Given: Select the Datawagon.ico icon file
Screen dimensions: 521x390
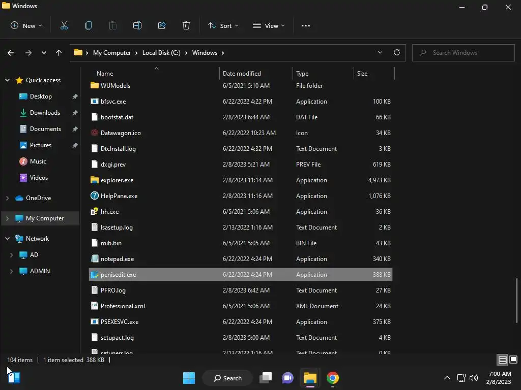Looking at the screenshot, I should (x=94, y=133).
